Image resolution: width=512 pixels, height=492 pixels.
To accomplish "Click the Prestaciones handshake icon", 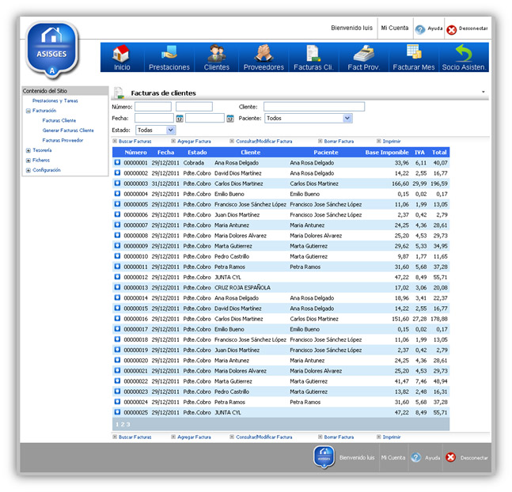I will pyautogui.click(x=169, y=54).
